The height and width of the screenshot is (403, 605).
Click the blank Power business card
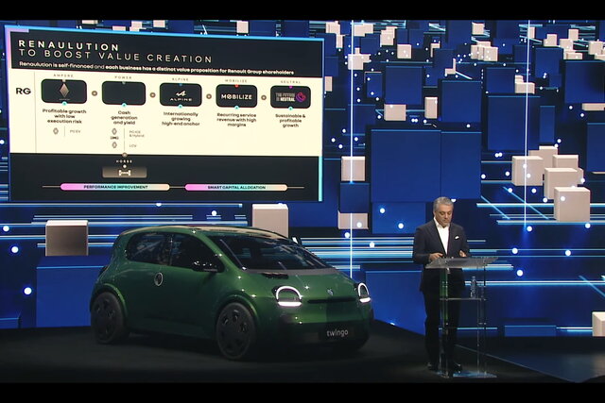point(124,92)
